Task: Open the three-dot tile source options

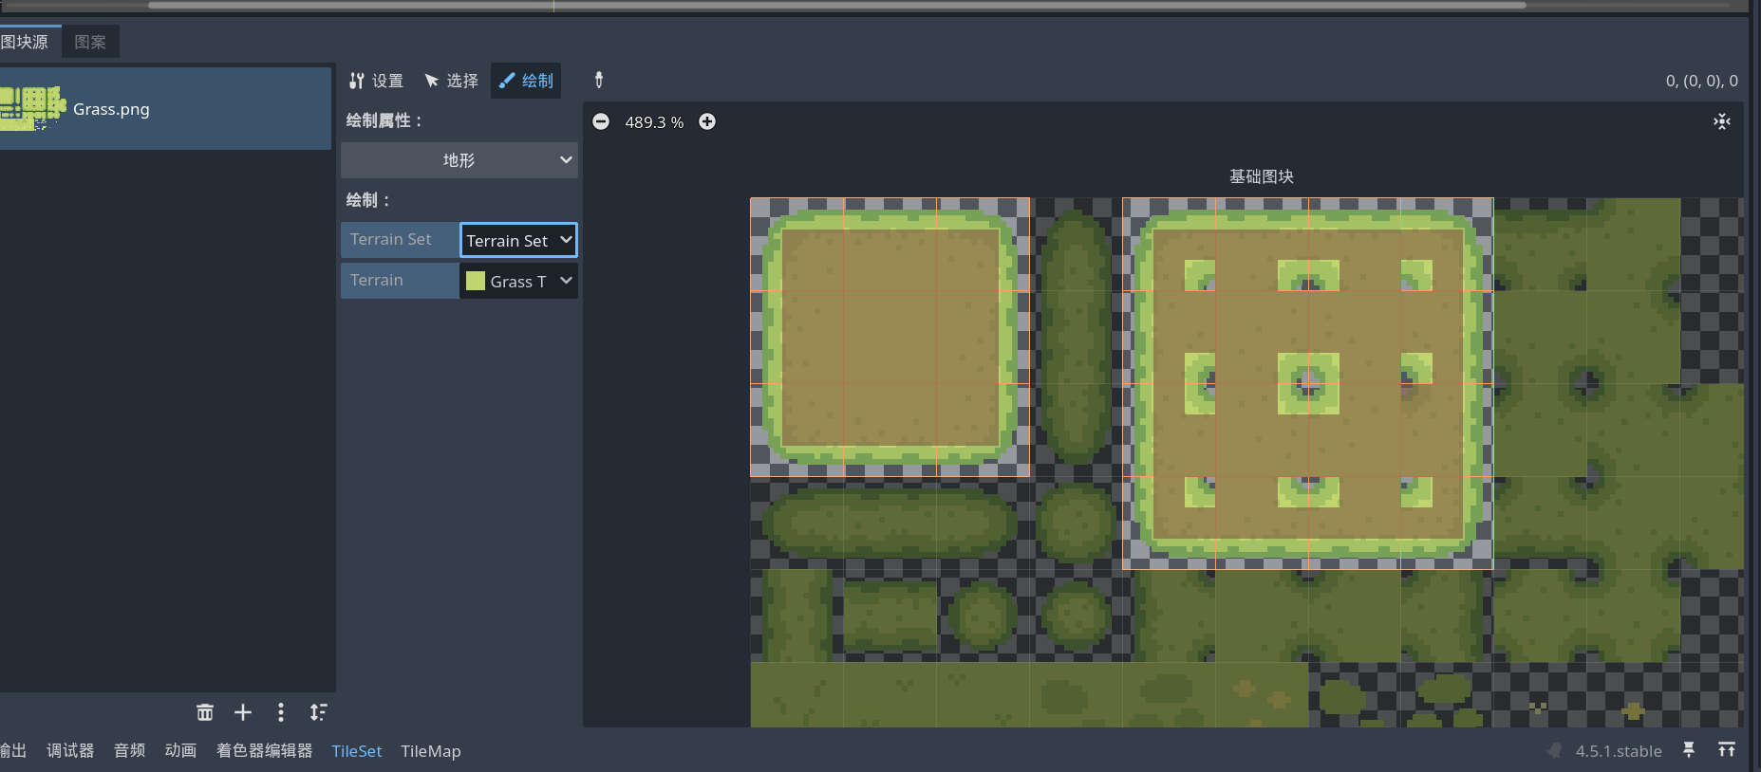Action: pyautogui.click(x=280, y=712)
